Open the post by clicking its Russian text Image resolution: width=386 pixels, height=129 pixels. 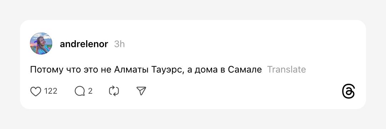click(146, 70)
